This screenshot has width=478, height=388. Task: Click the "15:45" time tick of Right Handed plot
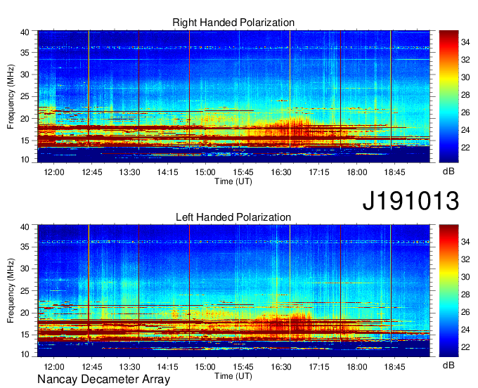point(243,172)
